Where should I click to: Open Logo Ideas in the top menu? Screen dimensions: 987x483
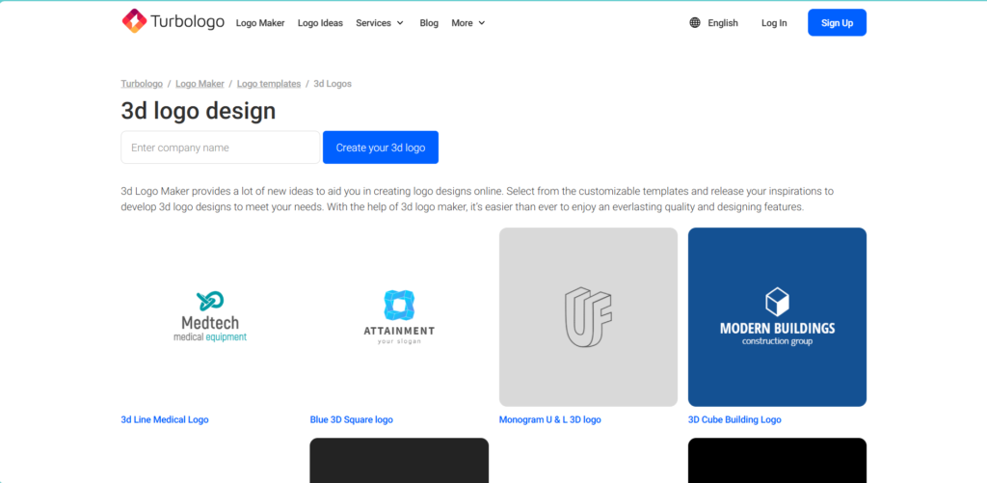[x=320, y=23]
